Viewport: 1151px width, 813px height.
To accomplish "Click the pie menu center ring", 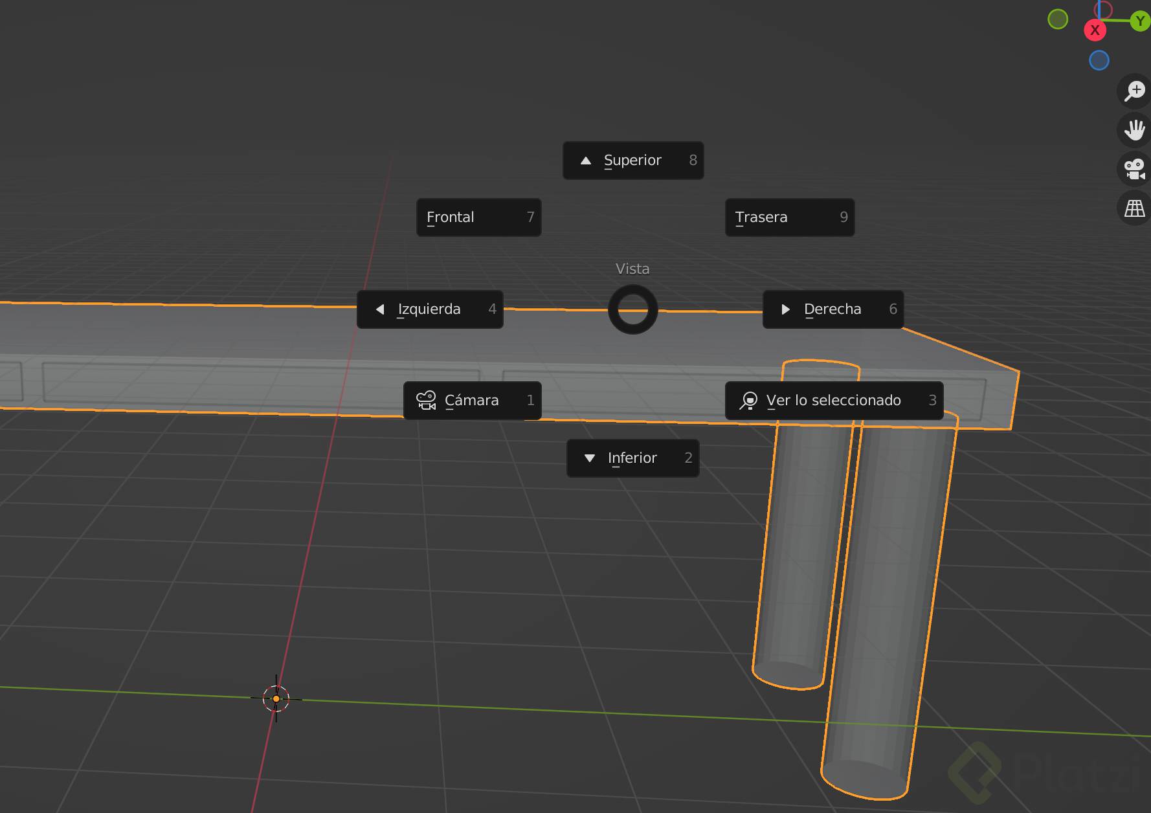I will pyautogui.click(x=633, y=309).
